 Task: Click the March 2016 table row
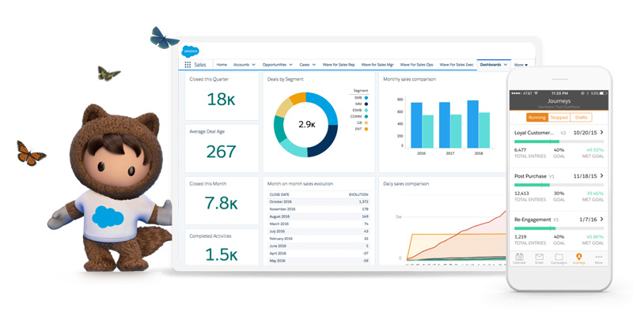pos(319,224)
